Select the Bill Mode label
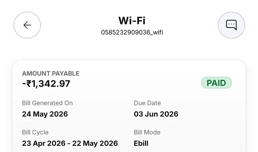Screen dimensions: 258x152 click(147, 132)
